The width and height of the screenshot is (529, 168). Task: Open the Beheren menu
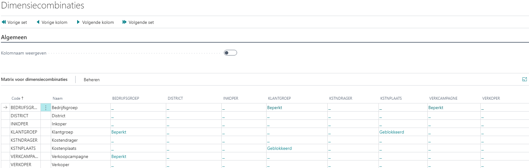pyautogui.click(x=92, y=80)
